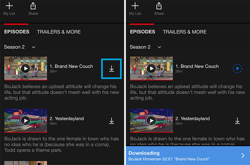This screenshot has height=165, width=250.
Task: Switch to TRAILERS & MORE in right screen
Action: [185, 32]
